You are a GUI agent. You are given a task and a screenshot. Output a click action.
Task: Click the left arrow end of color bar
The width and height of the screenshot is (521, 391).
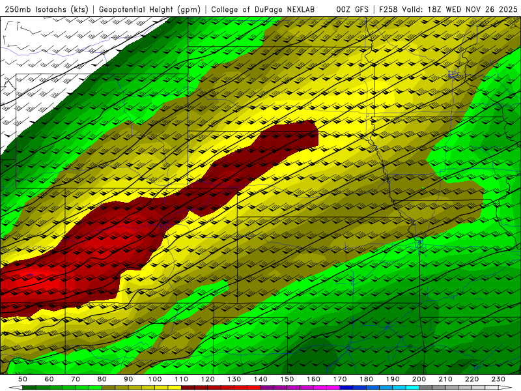pos(16,387)
